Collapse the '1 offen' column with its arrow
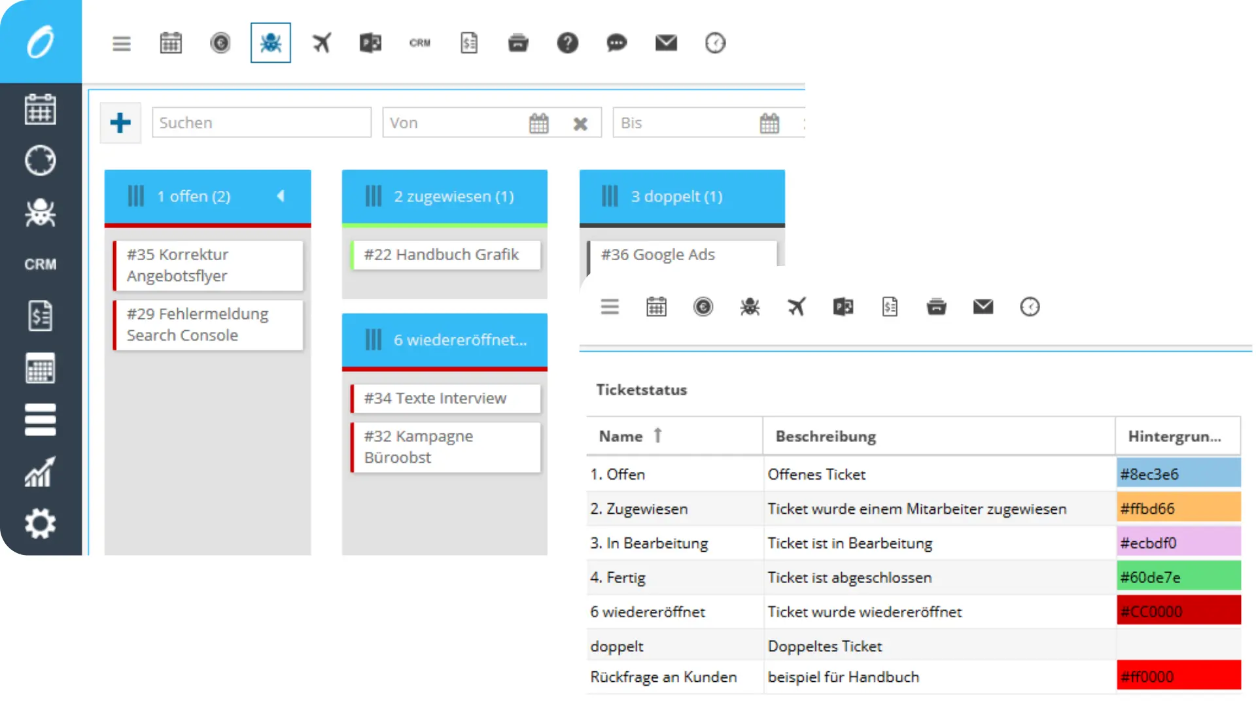The height and width of the screenshot is (706, 1256). point(281,195)
